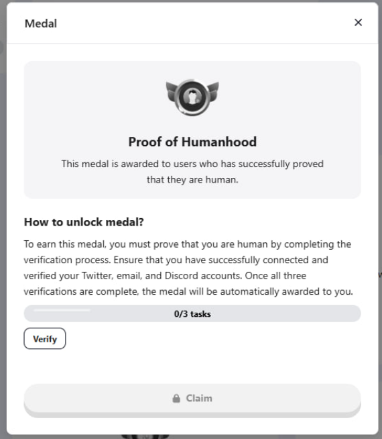
Task: Start verification with the Verify button
Action: 45,338
